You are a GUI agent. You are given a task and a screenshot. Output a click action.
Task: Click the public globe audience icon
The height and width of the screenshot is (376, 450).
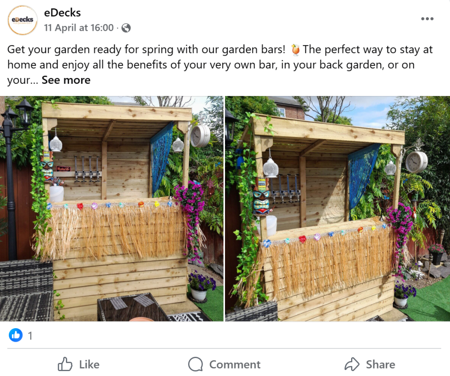click(126, 28)
